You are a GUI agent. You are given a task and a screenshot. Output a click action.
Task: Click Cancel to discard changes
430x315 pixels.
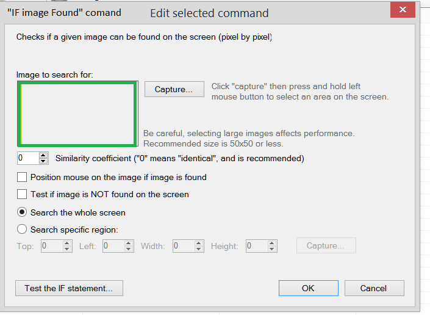point(374,288)
